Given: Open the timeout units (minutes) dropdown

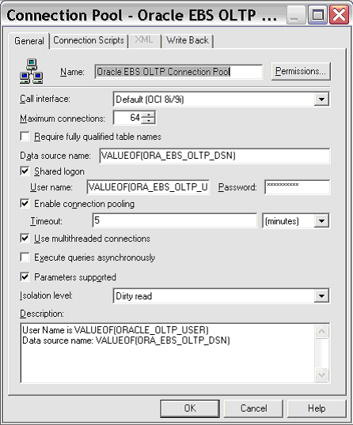Looking at the screenshot, I should (x=322, y=221).
